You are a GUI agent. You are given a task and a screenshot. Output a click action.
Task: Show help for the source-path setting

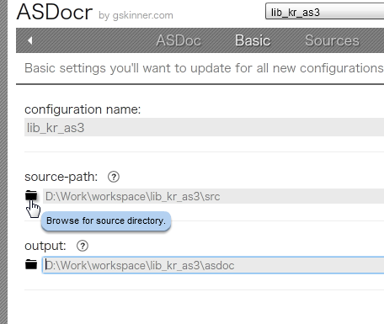coord(114,177)
